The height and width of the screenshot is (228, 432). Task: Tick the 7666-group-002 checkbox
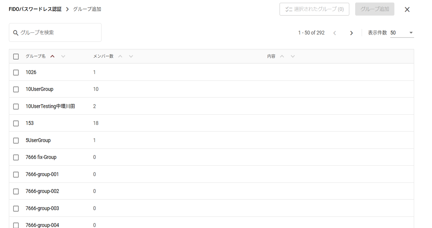[x=16, y=191]
